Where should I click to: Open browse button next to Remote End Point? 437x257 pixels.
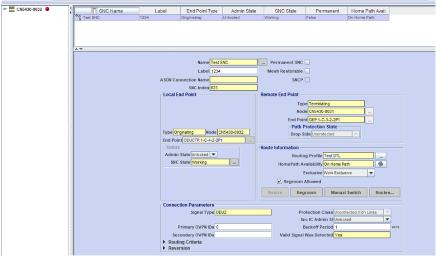[369, 120]
